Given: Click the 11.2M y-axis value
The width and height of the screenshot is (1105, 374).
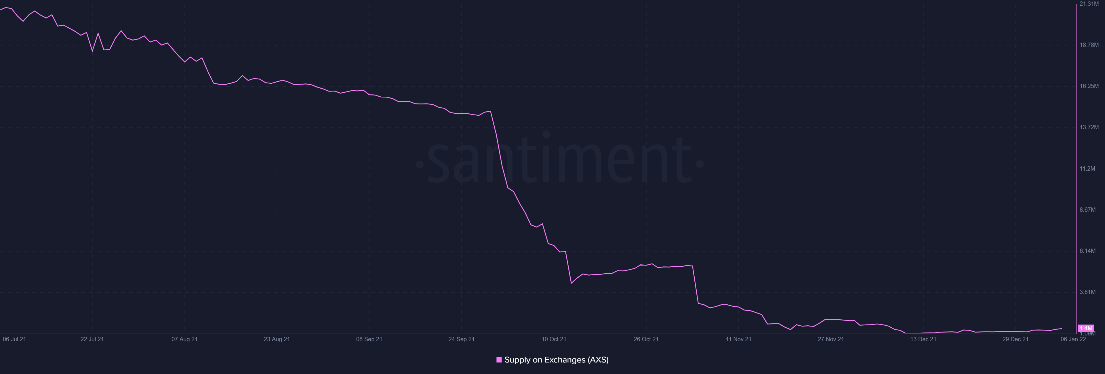Looking at the screenshot, I should [1087, 169].
